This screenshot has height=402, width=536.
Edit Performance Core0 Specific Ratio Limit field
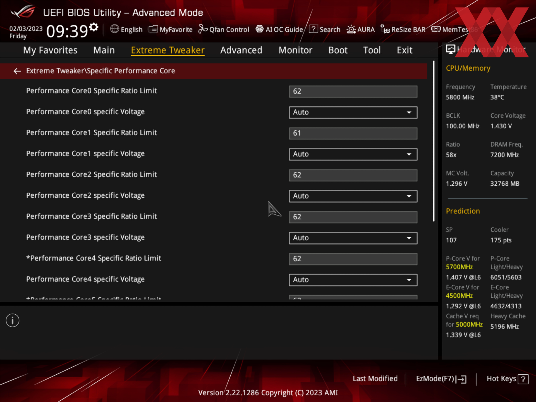click(353, 91)
